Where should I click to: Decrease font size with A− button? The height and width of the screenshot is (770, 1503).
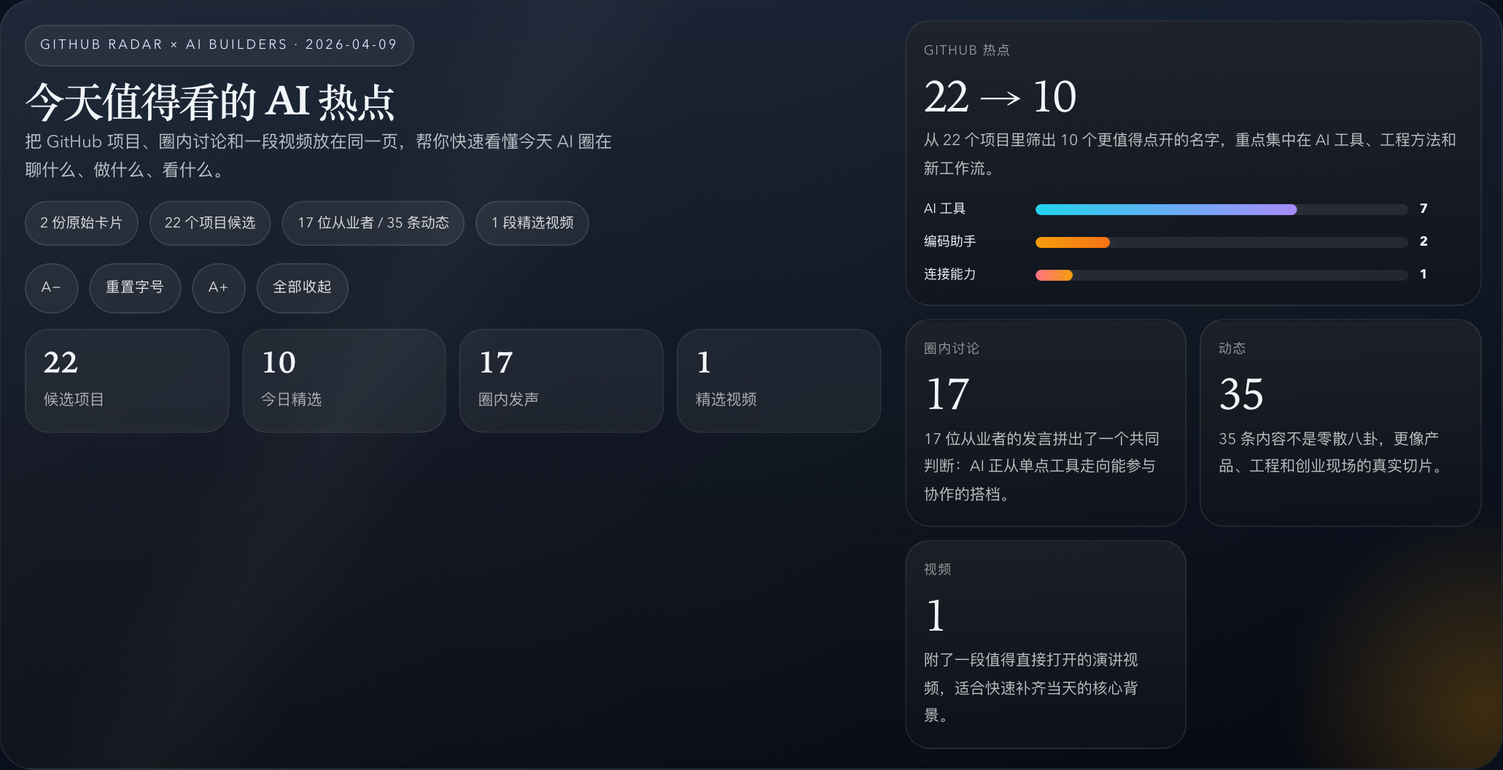(x=51, y=288)
